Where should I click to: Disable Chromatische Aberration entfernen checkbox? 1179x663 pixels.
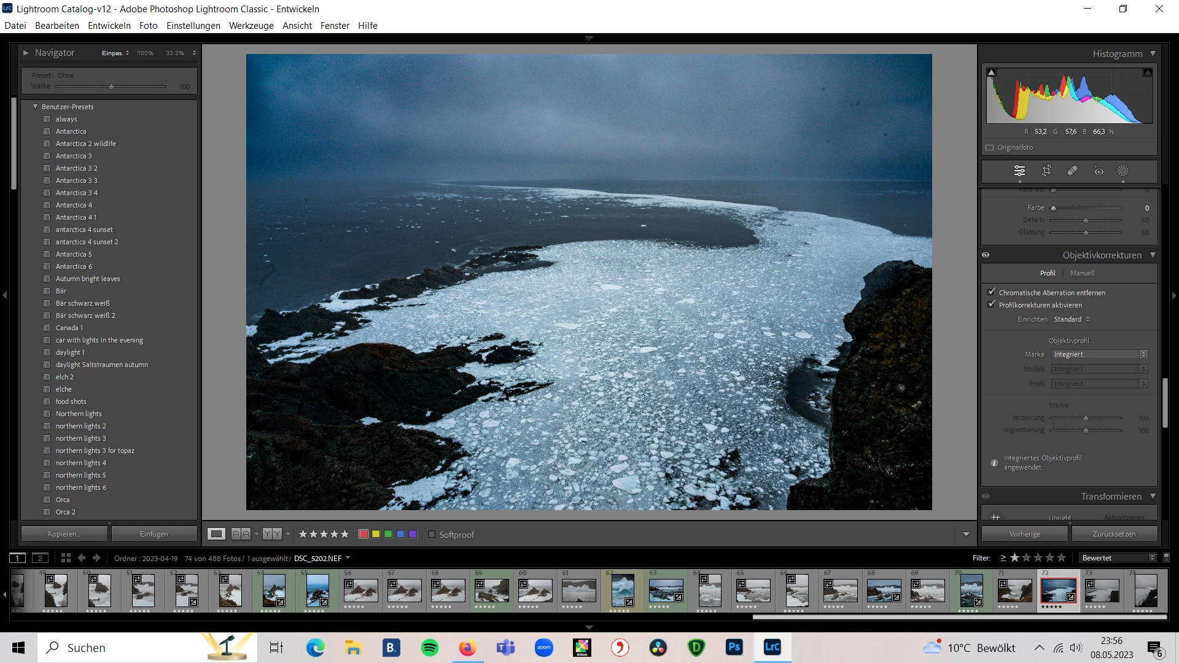click(991, 292)
